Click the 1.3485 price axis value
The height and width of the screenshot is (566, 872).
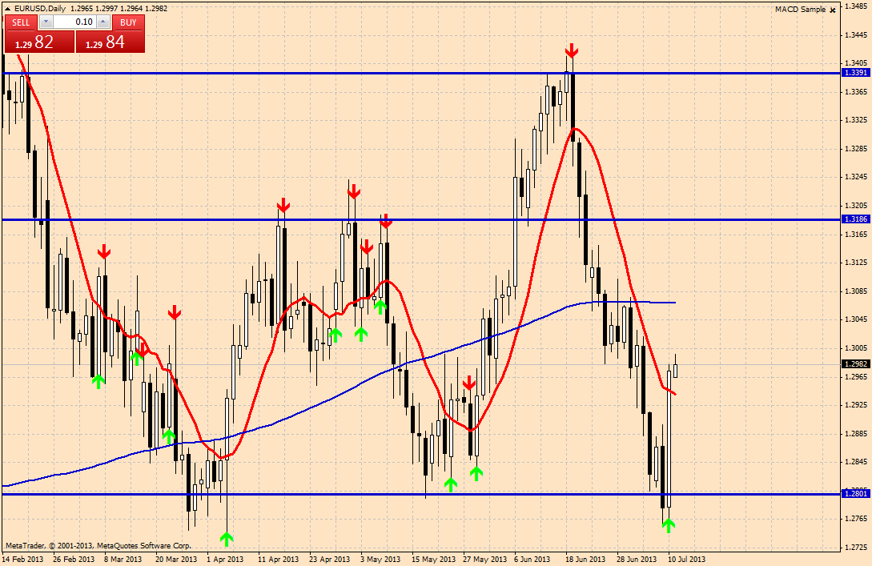point(857,6)
